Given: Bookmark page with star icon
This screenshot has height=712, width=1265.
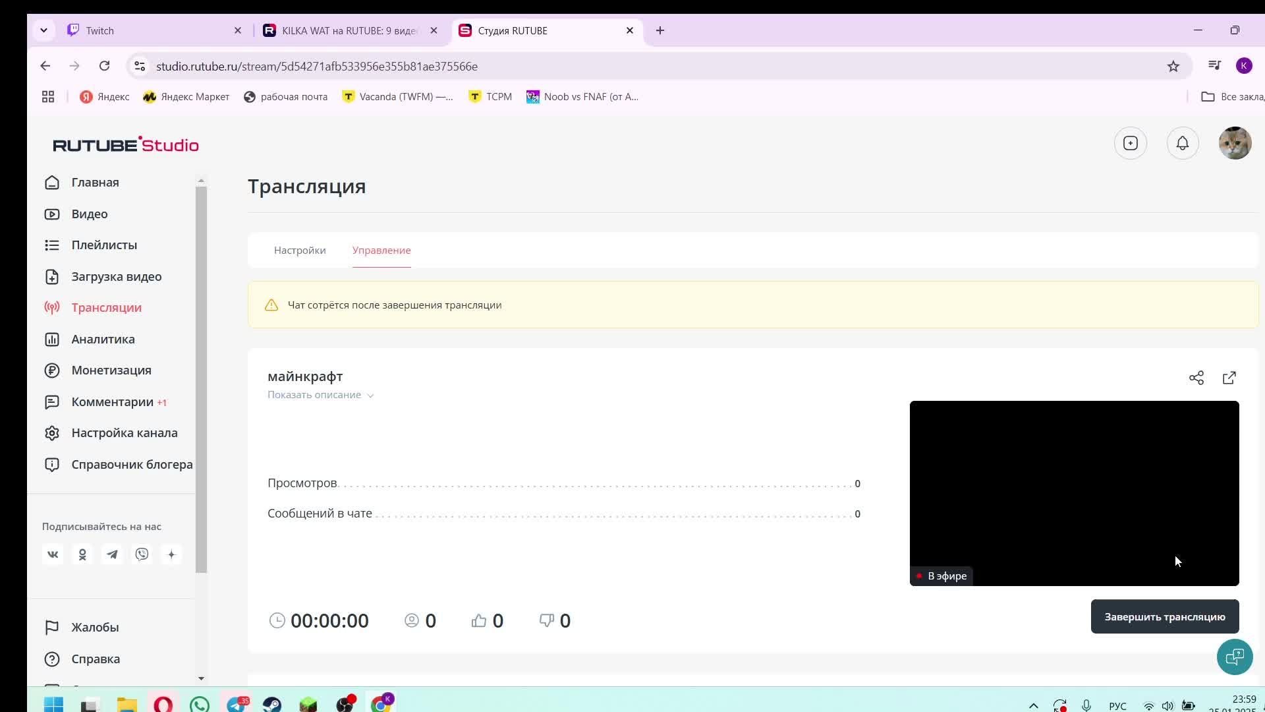Looking at the screenshot, I should pyautogui.click(x=1173, y=66).
